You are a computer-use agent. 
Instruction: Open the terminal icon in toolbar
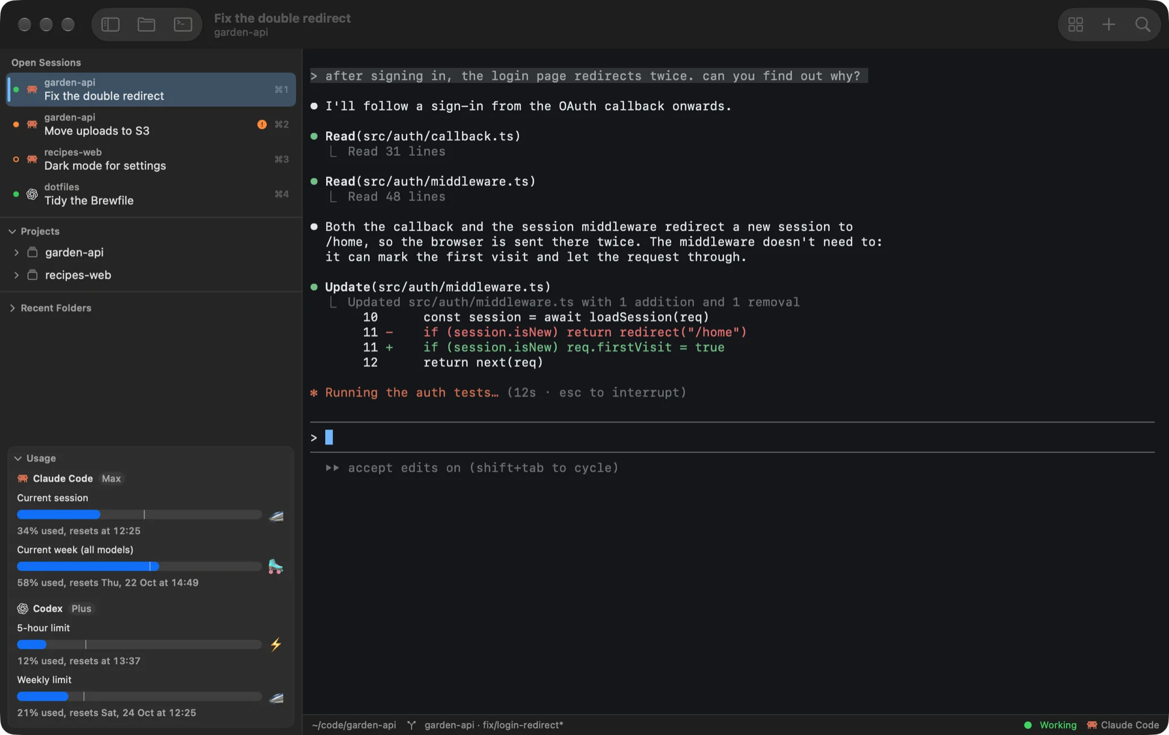tap(183, 24)
